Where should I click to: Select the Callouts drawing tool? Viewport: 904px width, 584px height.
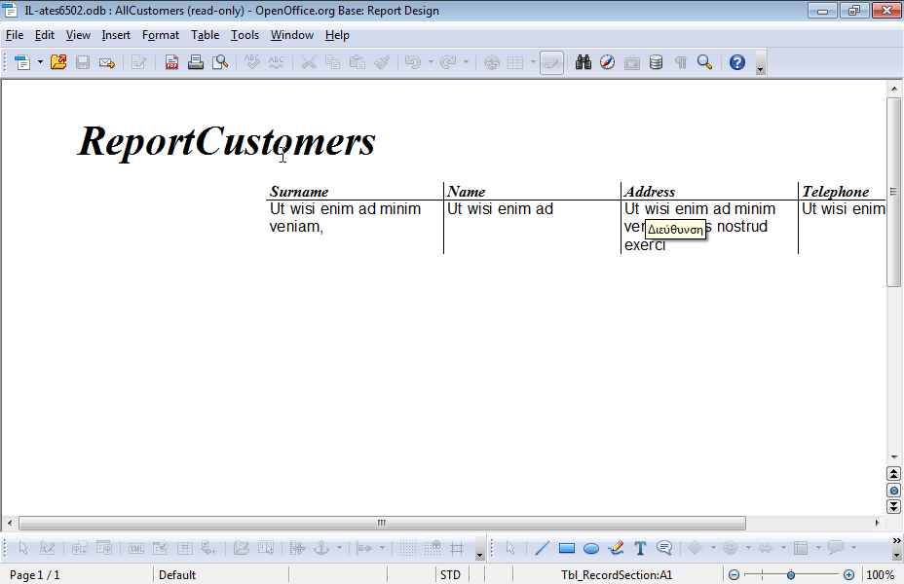click(664, 548)
